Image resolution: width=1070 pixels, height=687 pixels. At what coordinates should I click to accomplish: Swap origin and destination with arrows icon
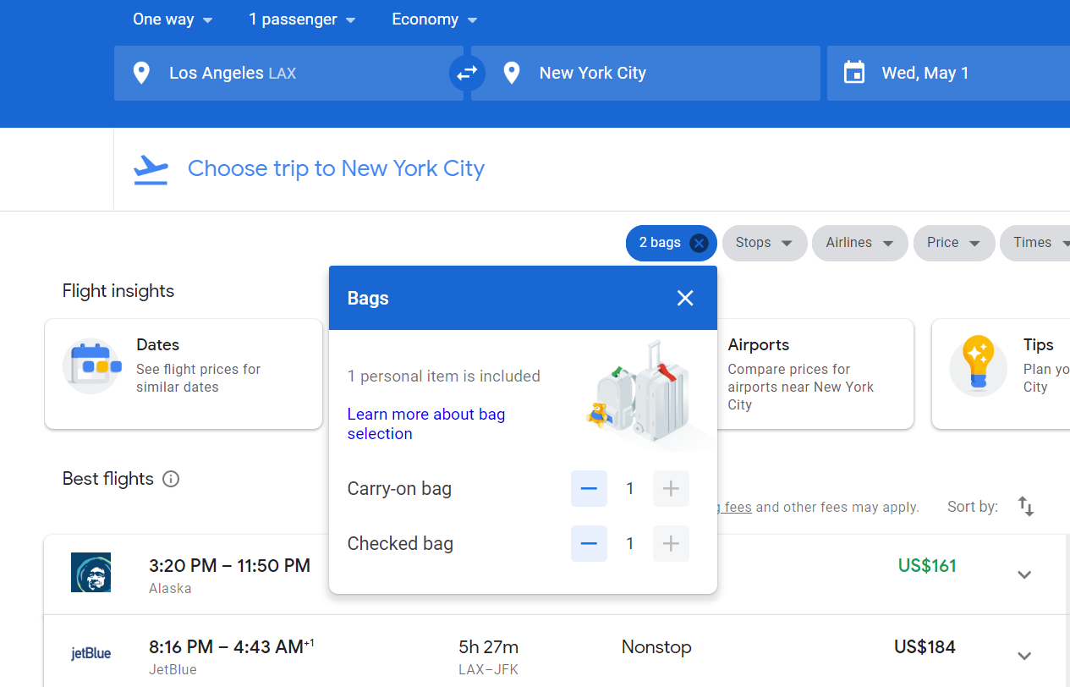click(467, 74)
